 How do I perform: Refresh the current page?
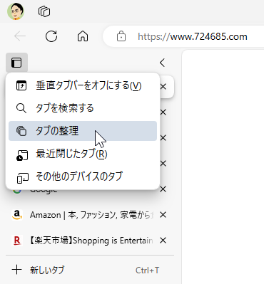(51, 36)
